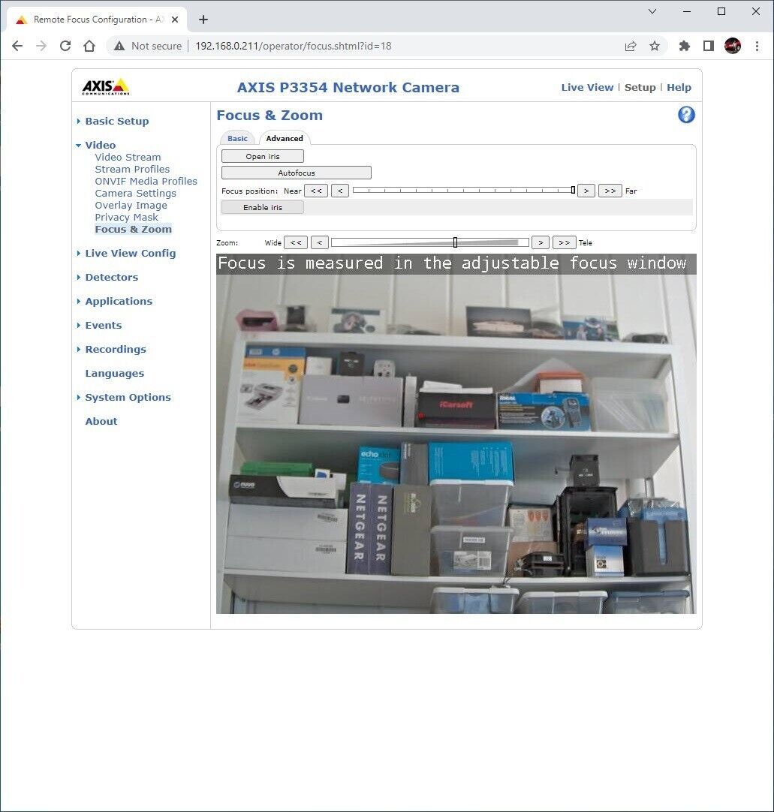The width and height of the screenshot is (774, 812).
Task: Open ONVIF Media Profiles
Action: (x=146, y=182)
